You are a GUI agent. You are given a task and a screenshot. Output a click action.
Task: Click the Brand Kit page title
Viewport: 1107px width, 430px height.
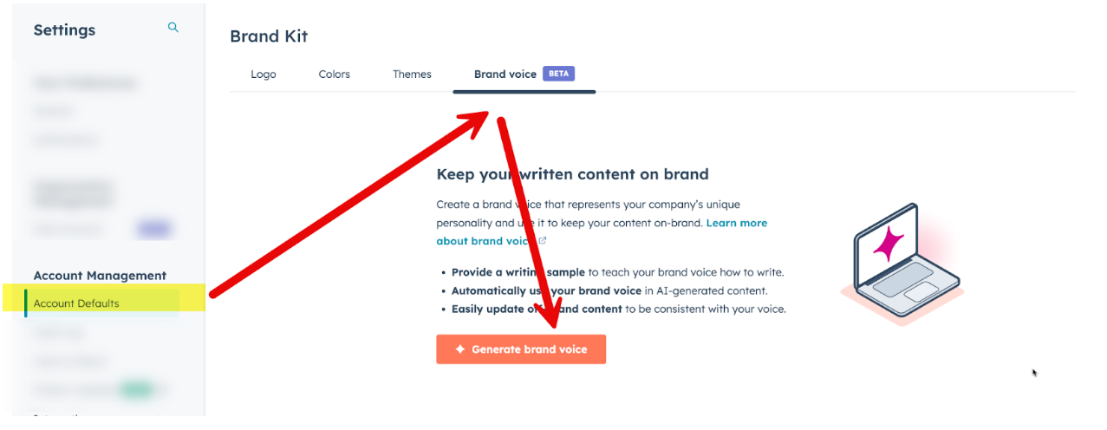click(x=269, y=36)
